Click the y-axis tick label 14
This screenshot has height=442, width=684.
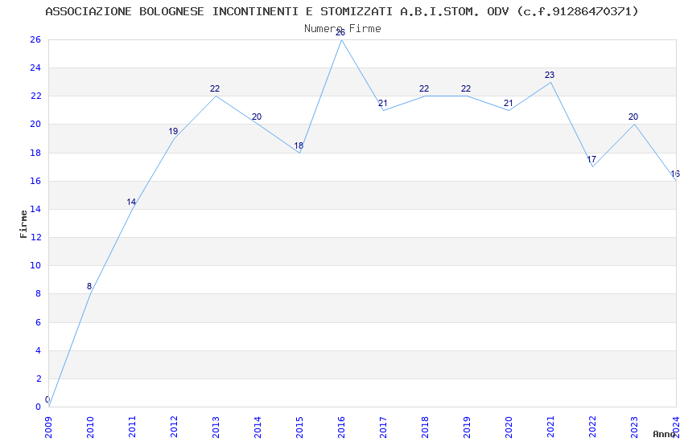[x=35, y=209]
